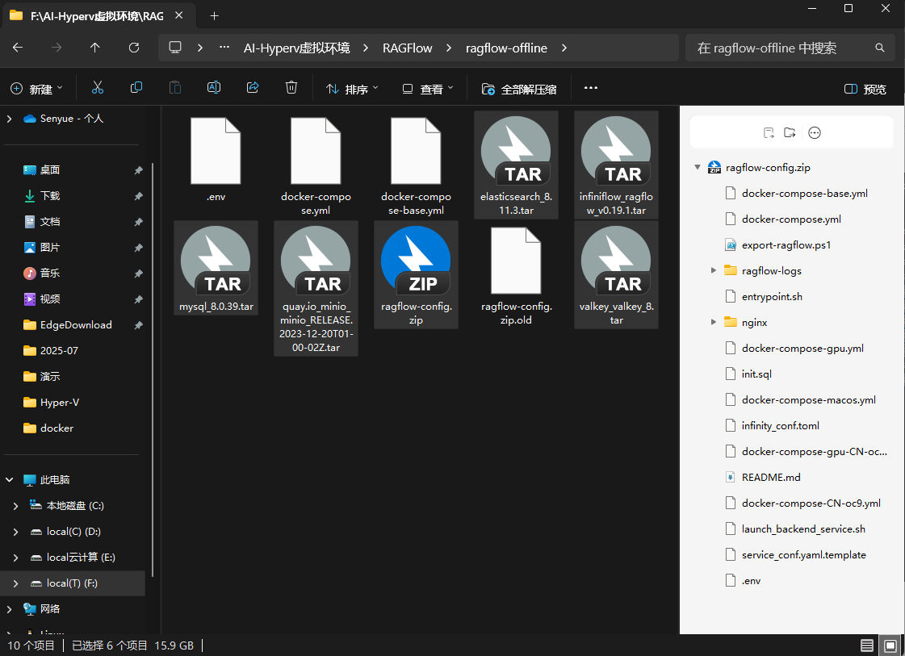The width and height of the screenshot is (905, 656).
Task: Click the Share icon in toolbar
Action: click(x=253, y=88)
